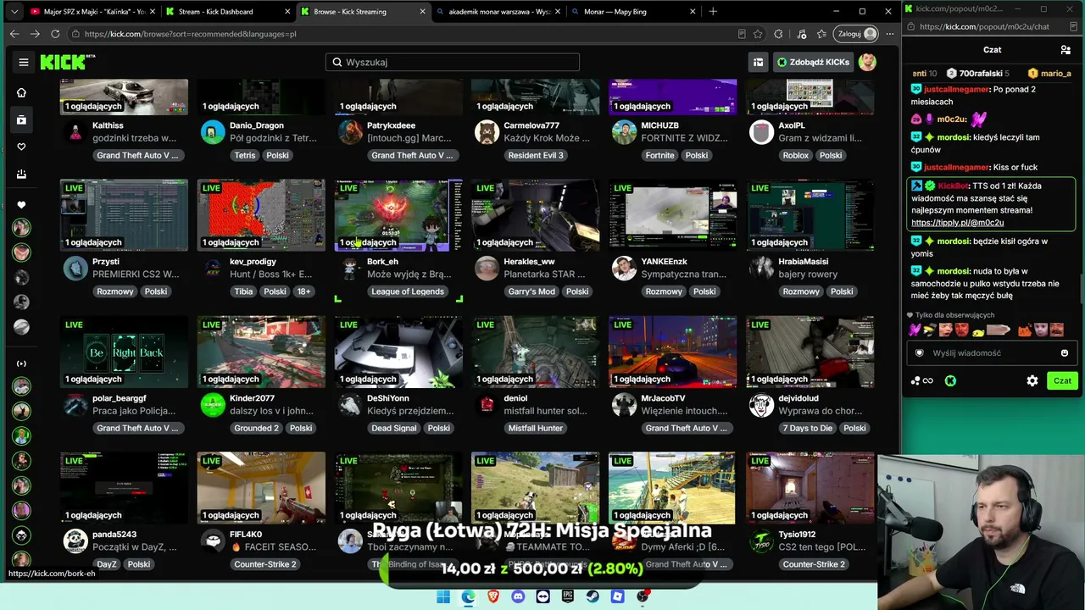Open the emoji picker in chat message box
Screen dimensions: 1085x610
tap(1065, 353)
